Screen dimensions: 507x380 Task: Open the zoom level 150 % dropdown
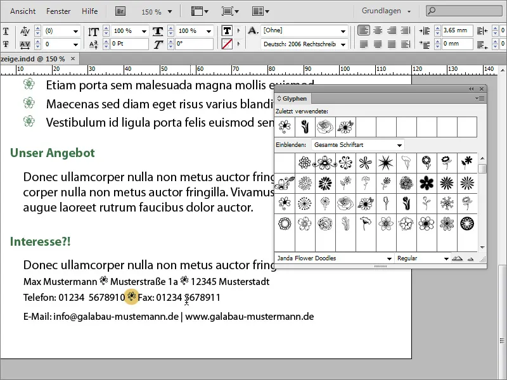pos(170,11)
